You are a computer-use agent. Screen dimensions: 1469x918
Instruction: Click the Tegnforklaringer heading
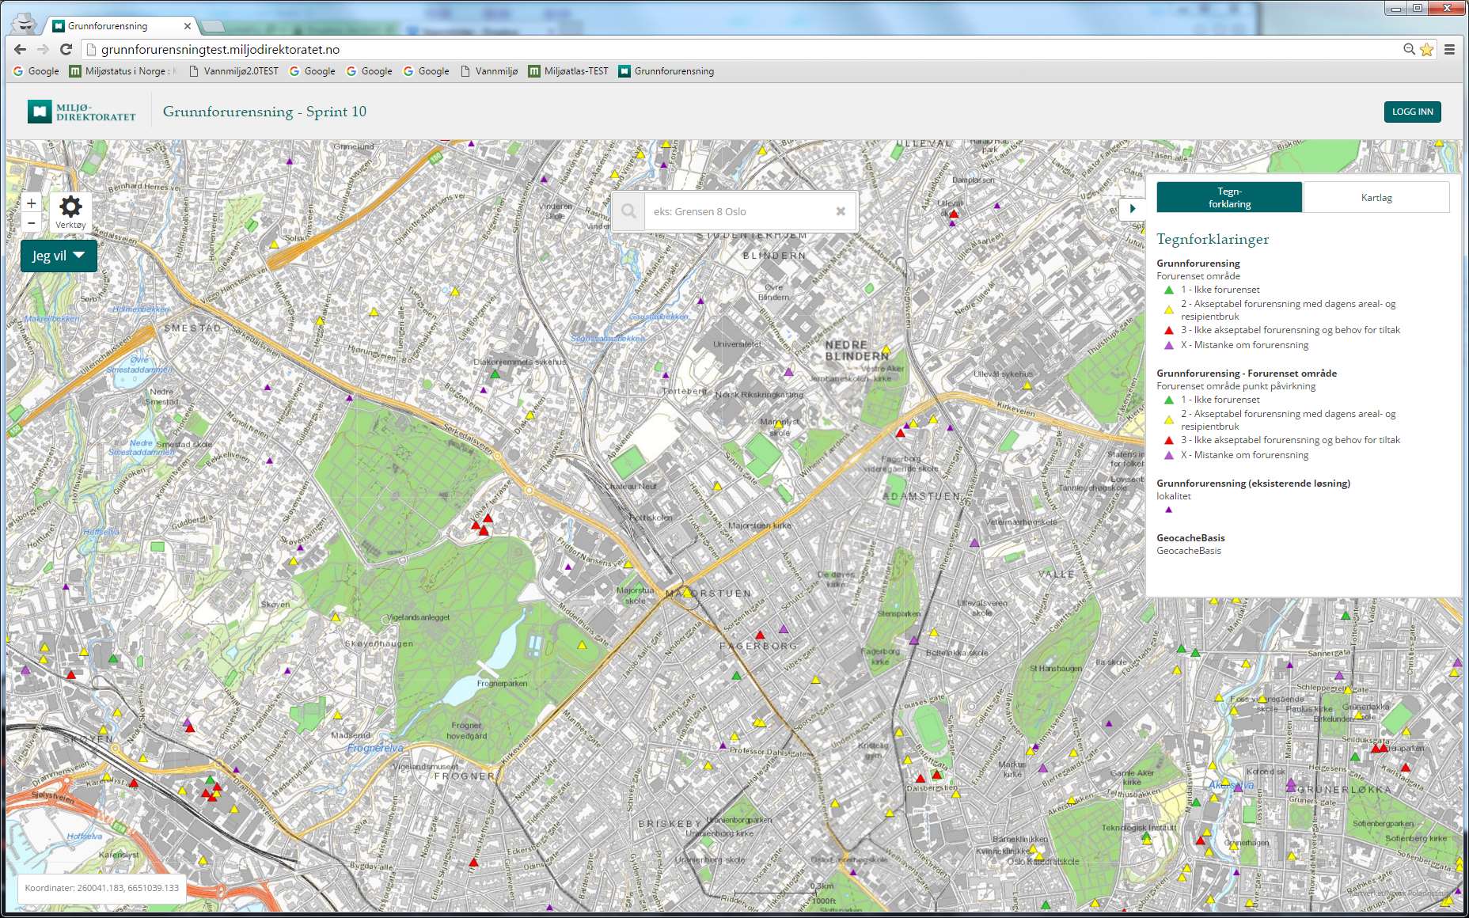coord(1213,239)
